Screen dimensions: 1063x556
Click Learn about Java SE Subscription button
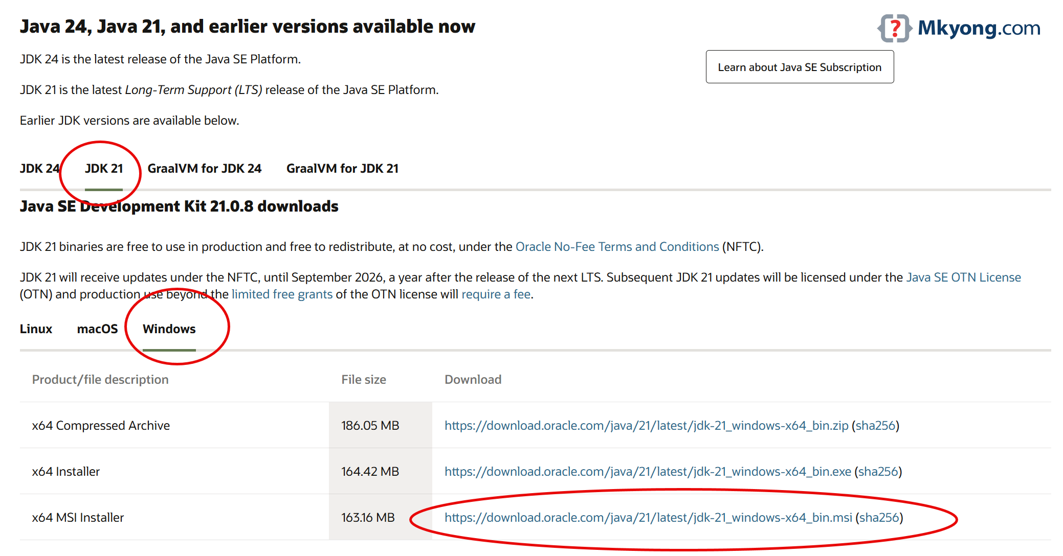pos(800,67)
